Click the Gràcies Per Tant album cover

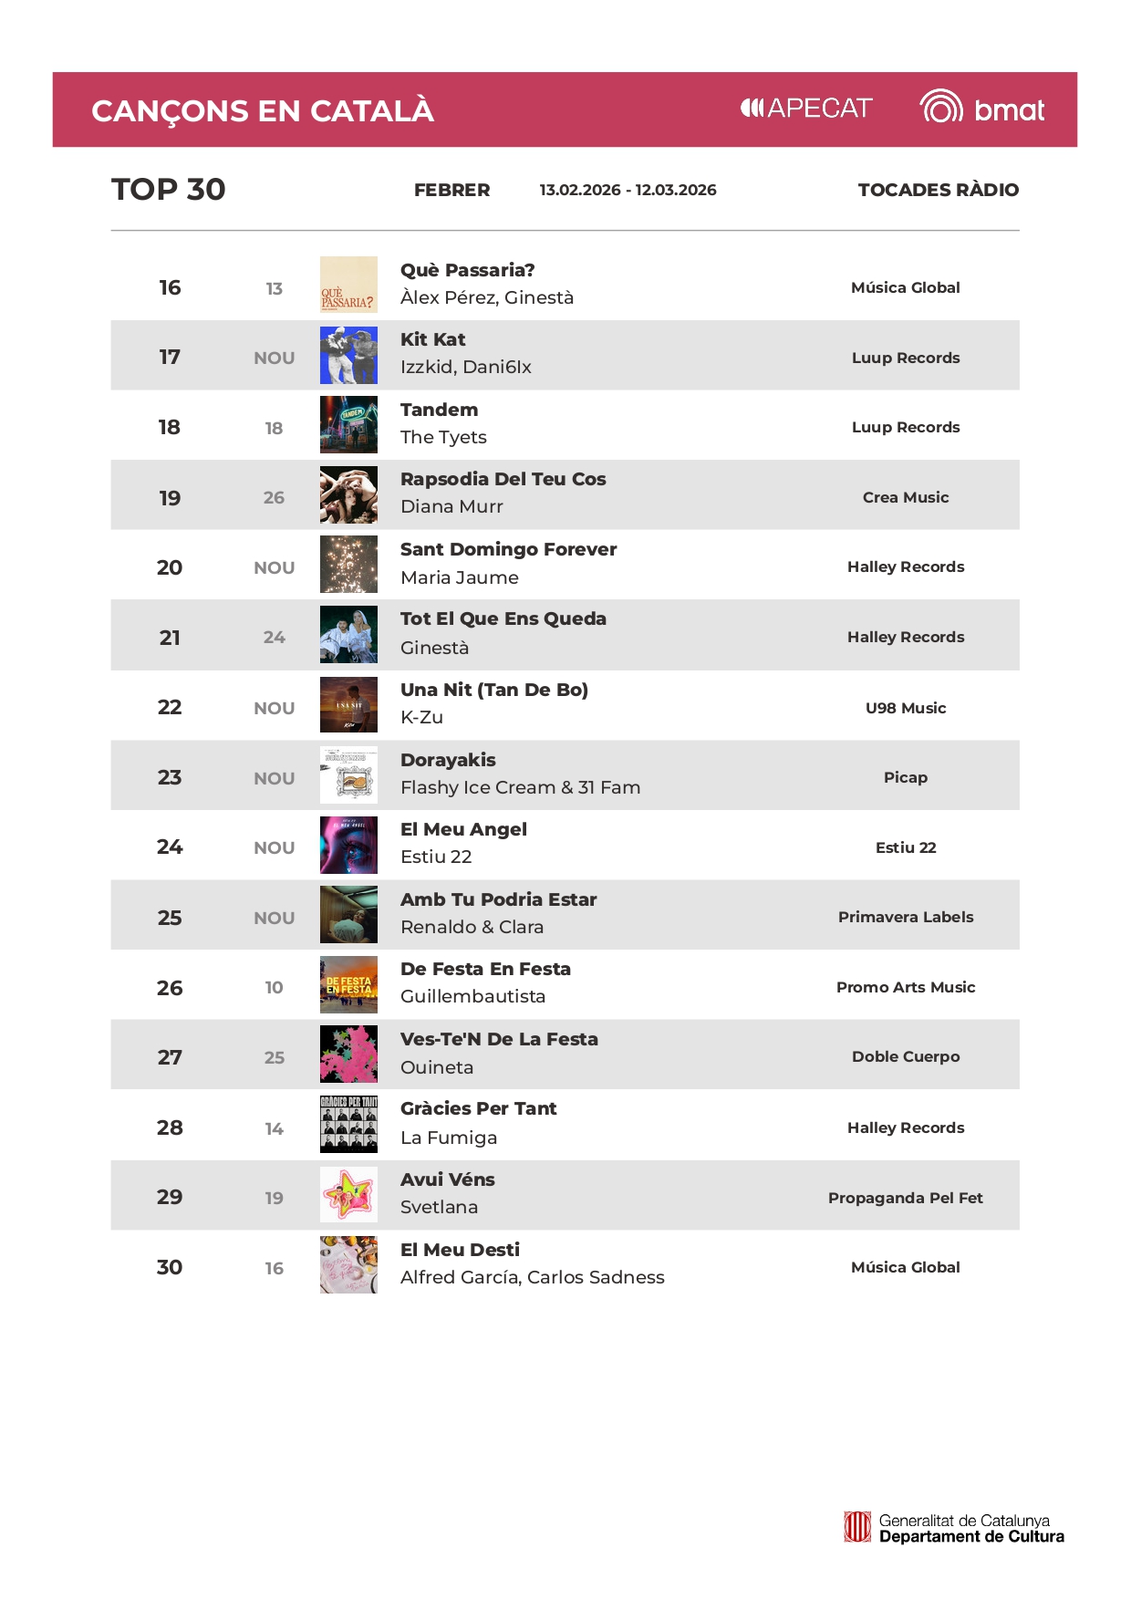tap(348, 1125)
